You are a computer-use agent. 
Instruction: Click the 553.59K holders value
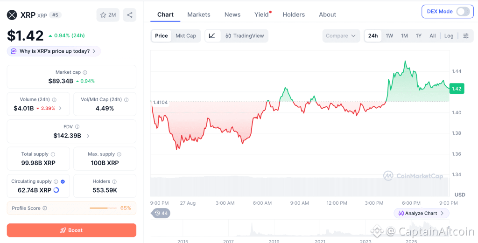coord(105,190)
